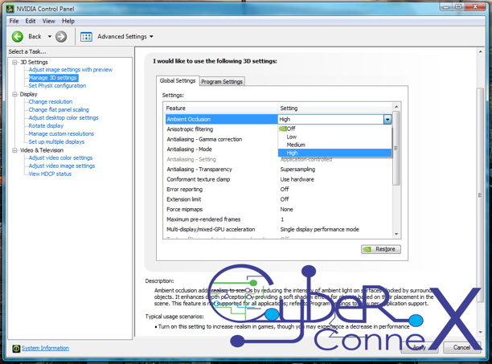Image resolution: width=492 pixels, height=364 pixels.
Task: Click the settings list scrollbar thumb
Action: [396, 149]
